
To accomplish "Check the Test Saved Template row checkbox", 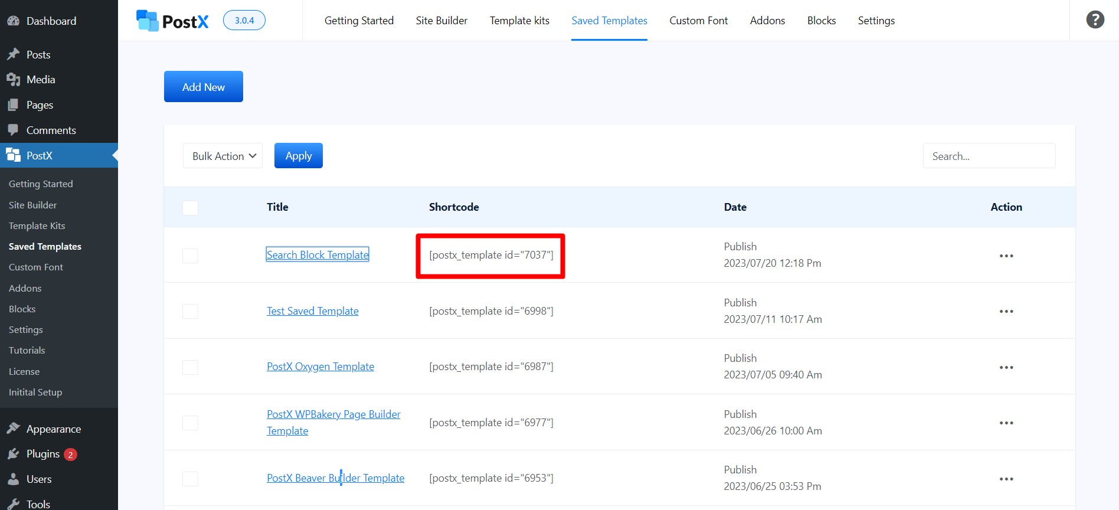I will tap(190, 311).
